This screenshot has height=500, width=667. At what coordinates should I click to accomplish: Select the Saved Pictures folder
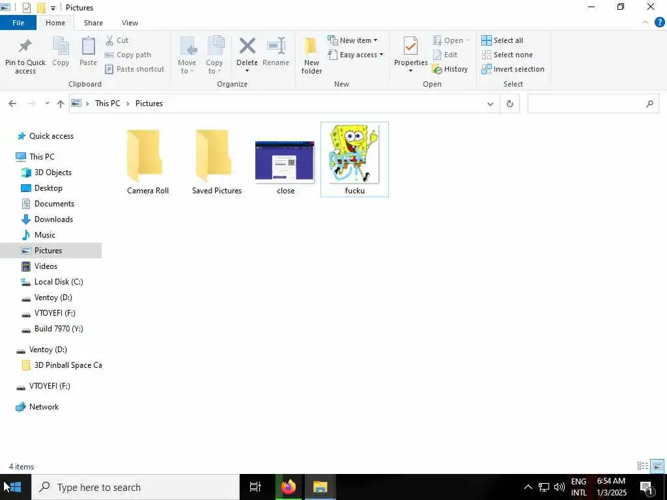tap(216, 161)
